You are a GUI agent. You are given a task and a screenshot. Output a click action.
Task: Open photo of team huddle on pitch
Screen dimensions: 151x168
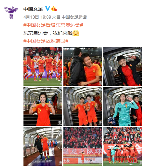click(123, 147)
